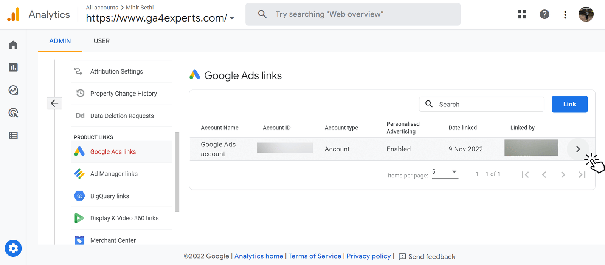Open the Help question mark icon
Screen dimensions: 605x265
544,14
